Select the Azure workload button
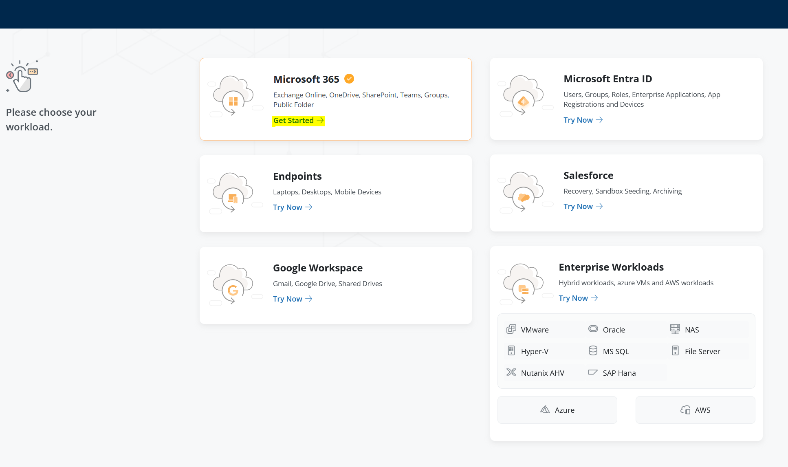 click(557, 410)
